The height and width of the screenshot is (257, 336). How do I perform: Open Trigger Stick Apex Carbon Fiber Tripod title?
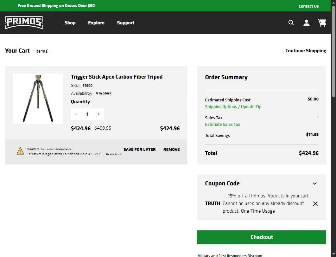117,77
